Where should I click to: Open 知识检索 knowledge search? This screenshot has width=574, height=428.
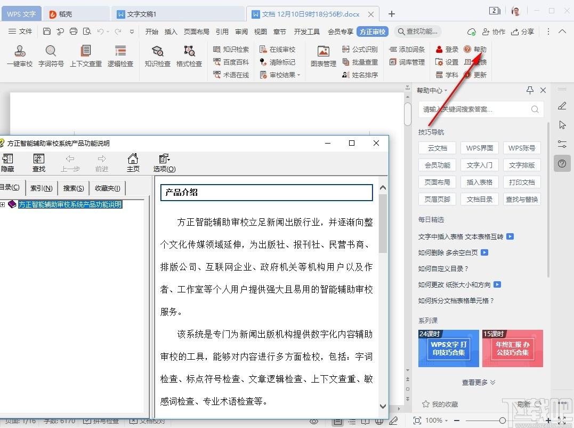231,49
